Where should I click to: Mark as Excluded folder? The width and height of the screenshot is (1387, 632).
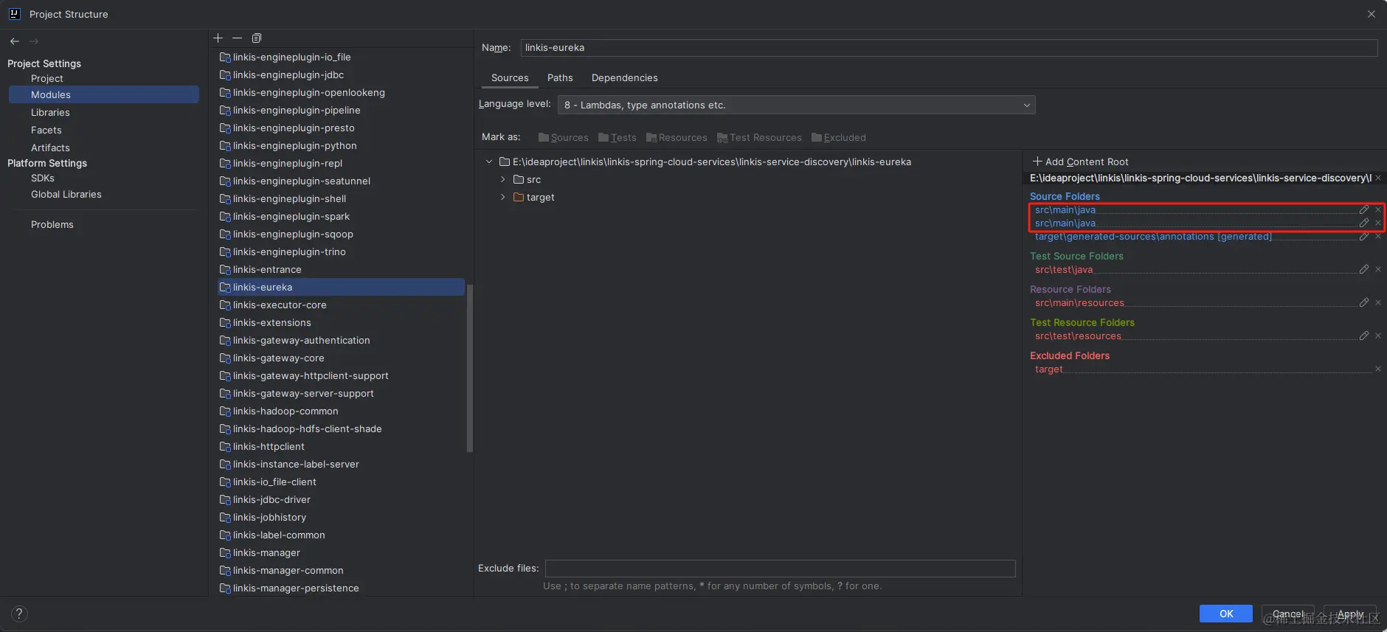[x=839, y=137]
